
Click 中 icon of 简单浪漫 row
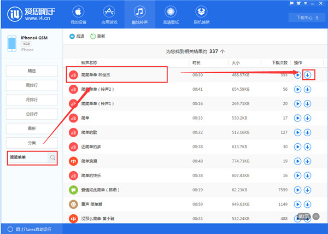tap(73, 161)
